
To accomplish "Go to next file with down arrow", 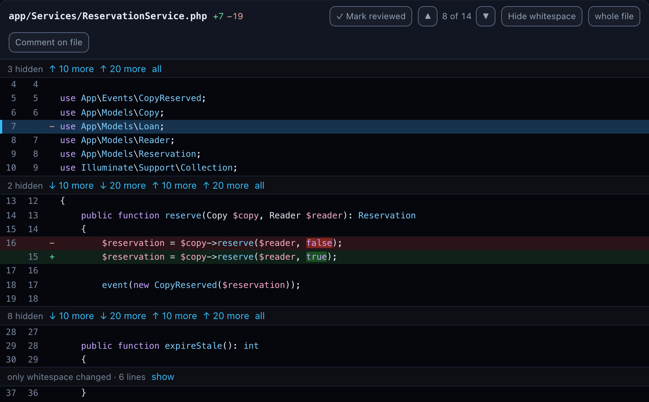I will click(x=486, y=16).
